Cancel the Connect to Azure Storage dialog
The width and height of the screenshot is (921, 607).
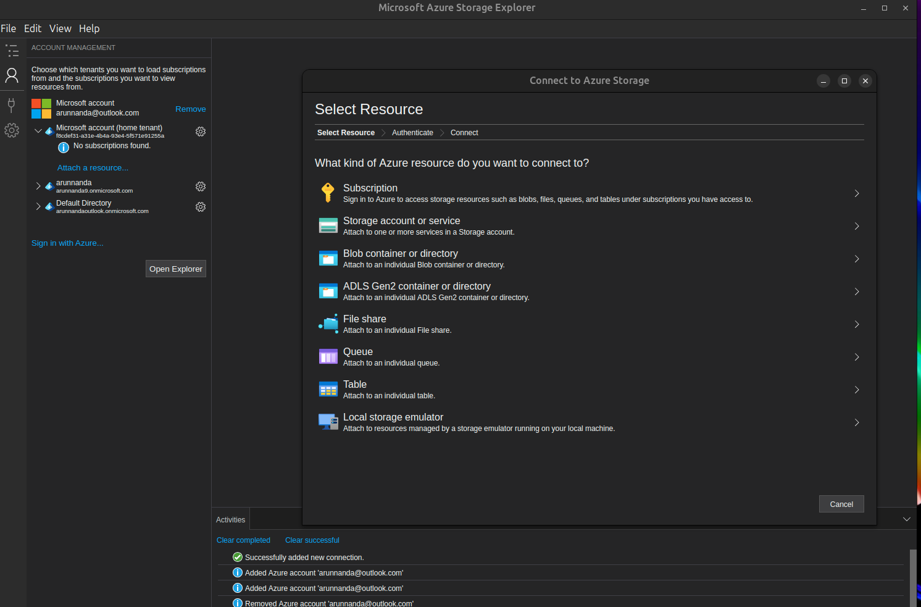pyautogui.click(x=841, y=504)
